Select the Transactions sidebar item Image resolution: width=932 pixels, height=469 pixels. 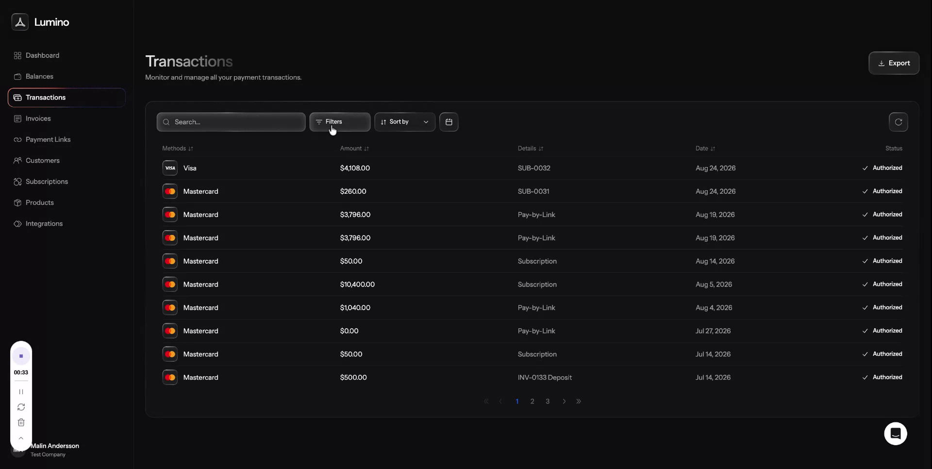coord(67,98)
